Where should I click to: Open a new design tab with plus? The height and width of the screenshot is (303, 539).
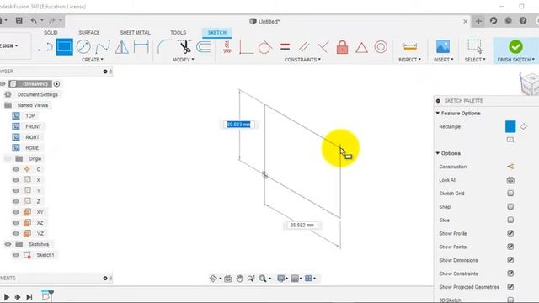478,21
